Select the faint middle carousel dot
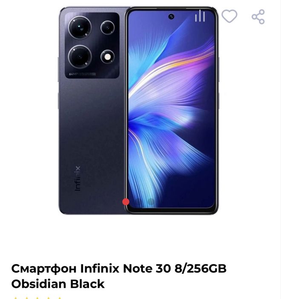The width and height of the screenshot is (281, 299). point(138,202)
